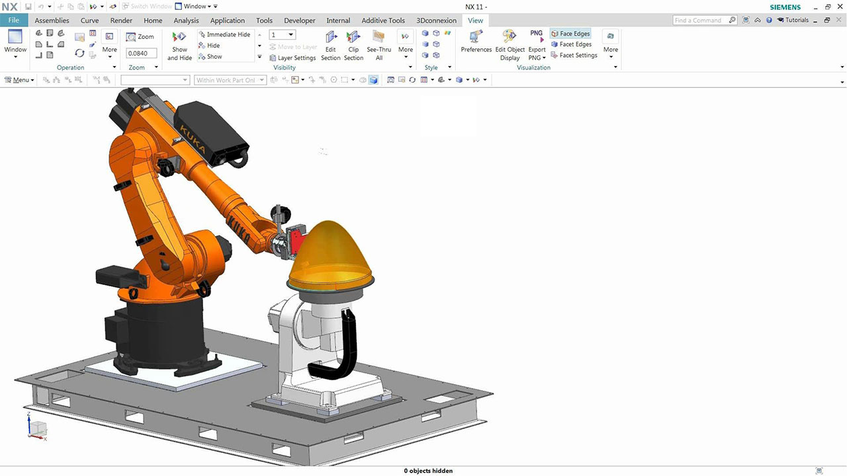Screen dimensions: 847x476
Task: Open the Application tab
Action: click(227, 20)
